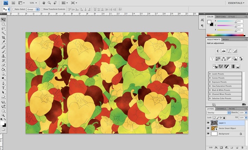Open the Opacity slider dropdown arrow
Image resolution: width=248 pixels, height=150 pixels.
246,112
